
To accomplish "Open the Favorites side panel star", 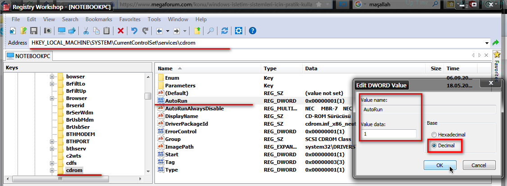I will 497,54.
